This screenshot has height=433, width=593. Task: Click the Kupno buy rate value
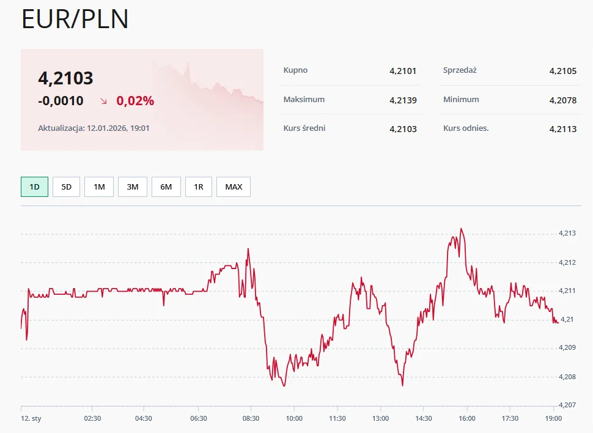(403, 71)
